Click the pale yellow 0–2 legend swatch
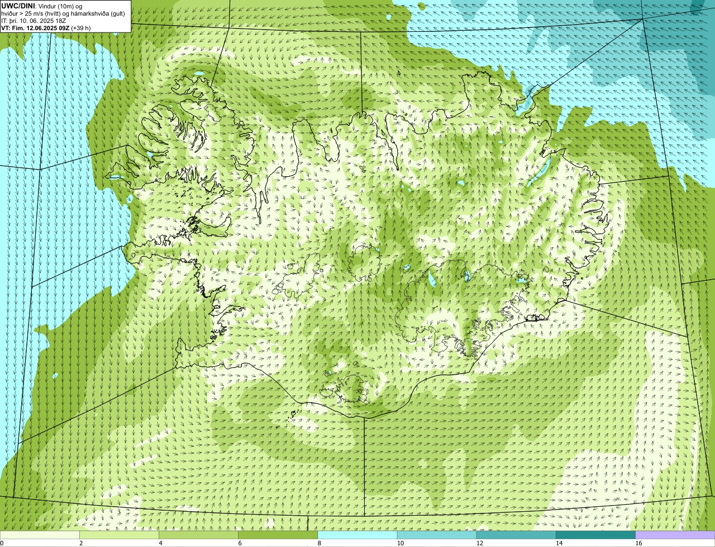The width and height of the screenshot is (715, 547). (x=40, y=535)
